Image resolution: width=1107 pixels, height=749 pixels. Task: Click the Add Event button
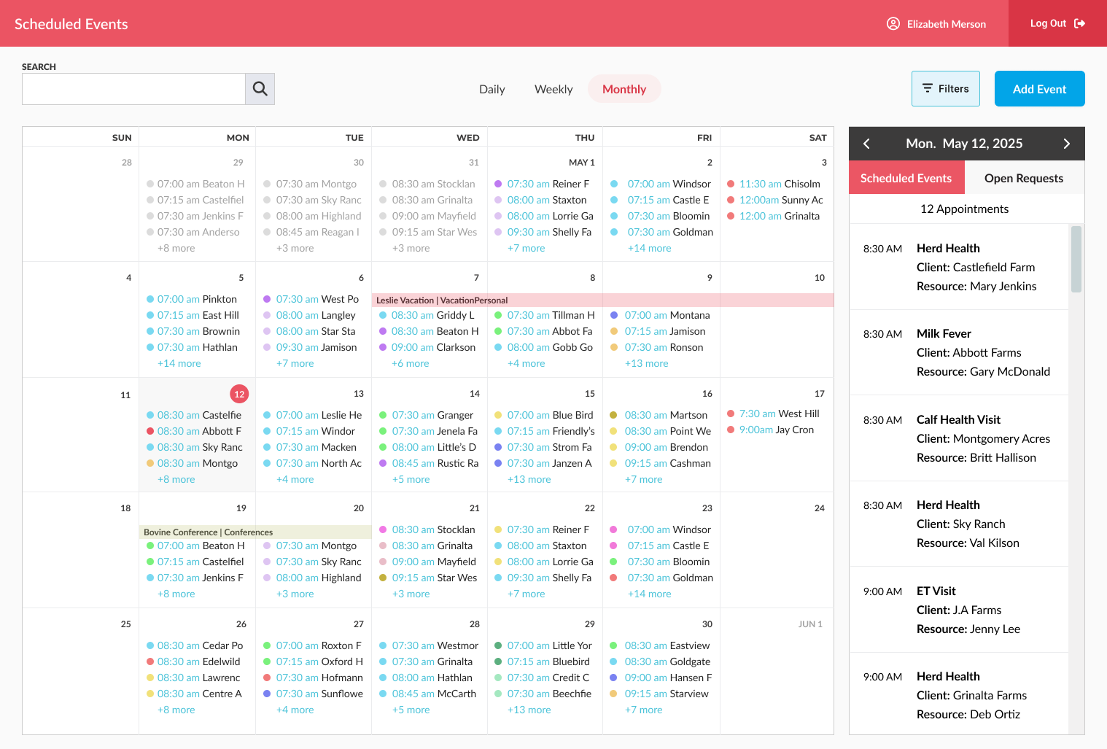1039,88
